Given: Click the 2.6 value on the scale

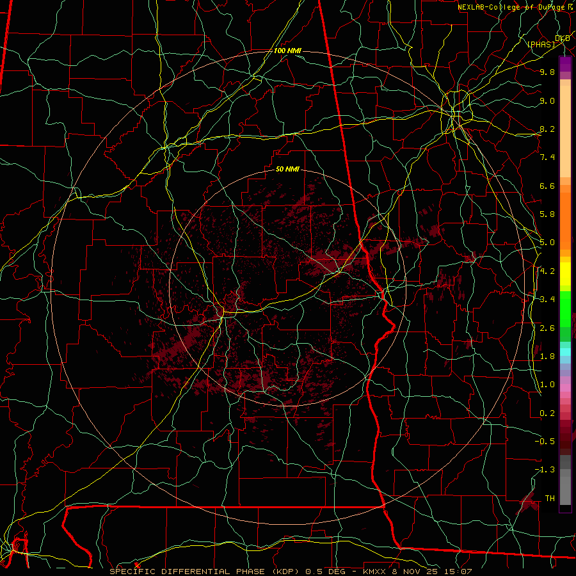Looking at the screenshot, I should 547,328.
